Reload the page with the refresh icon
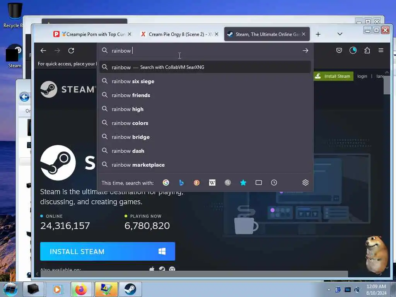The height and width of the screenshot is (297, 396). [x=71, y=51]
